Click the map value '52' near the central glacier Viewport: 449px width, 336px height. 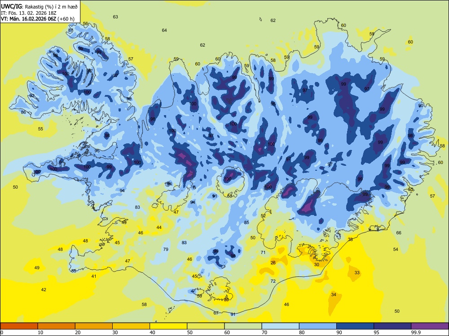point(264,216)
